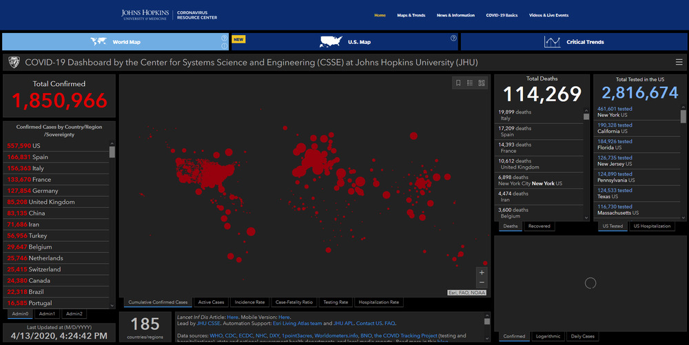
Task: Switch chart to Logarithmic view
Action: tap(549, 336)
